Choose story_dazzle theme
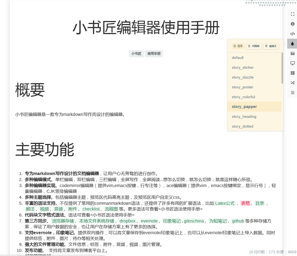The height and width of the screenshot is (256, 297). coord(254,77)
